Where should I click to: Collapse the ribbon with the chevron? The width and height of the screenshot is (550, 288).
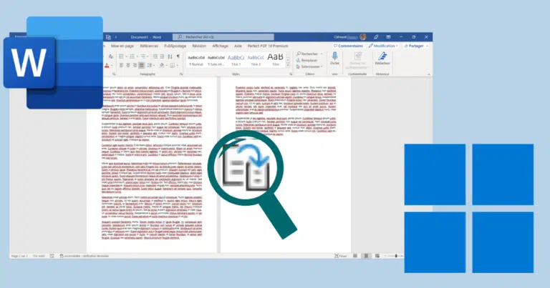point(429,74)
